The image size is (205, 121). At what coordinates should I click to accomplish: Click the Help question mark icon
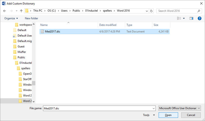[x=199, y=18]
